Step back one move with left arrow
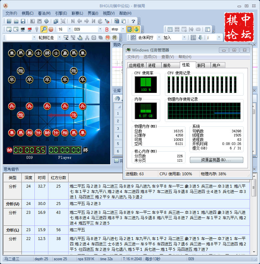260x264 pixels. [80, 21]
